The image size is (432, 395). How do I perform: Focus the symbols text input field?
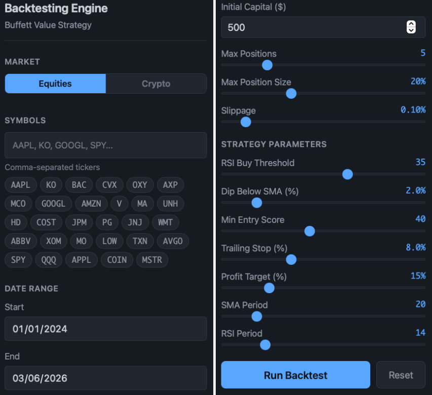pyautogui.click(x=105, y=145)
